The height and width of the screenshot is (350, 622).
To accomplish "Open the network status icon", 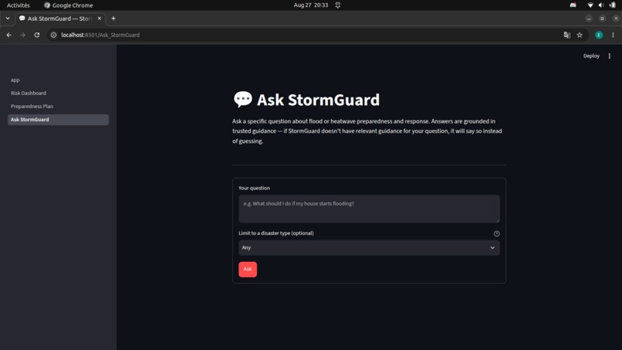I will (x=590, y=5).
